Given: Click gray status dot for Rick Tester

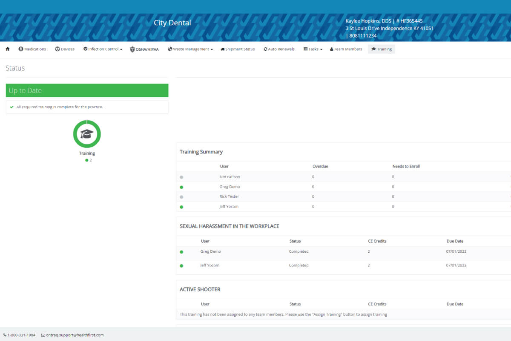Looking at the screenshot, I should tap(181, 197).
